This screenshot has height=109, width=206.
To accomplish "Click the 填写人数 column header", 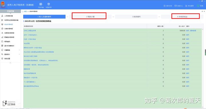I will (161, 26).
